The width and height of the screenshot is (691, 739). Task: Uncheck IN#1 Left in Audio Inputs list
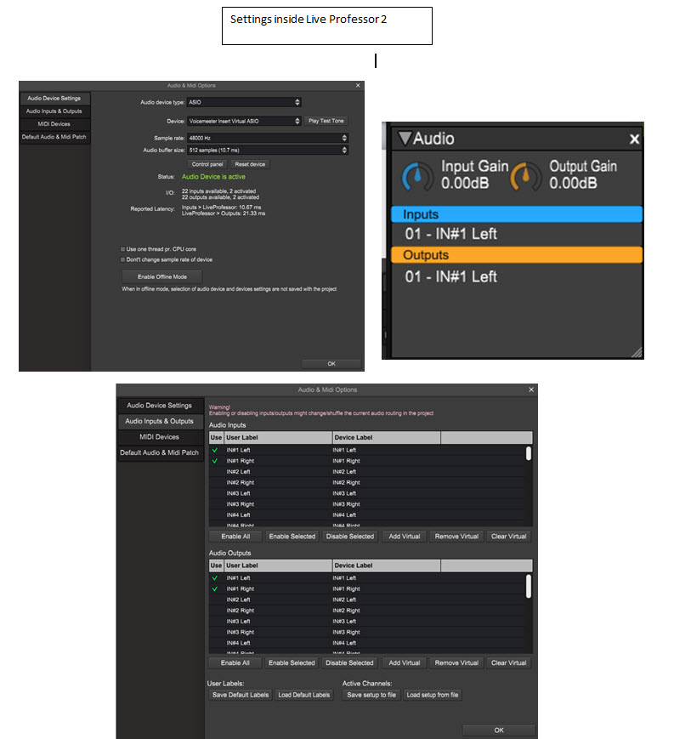pyautogui.click(x=215, y=450)
